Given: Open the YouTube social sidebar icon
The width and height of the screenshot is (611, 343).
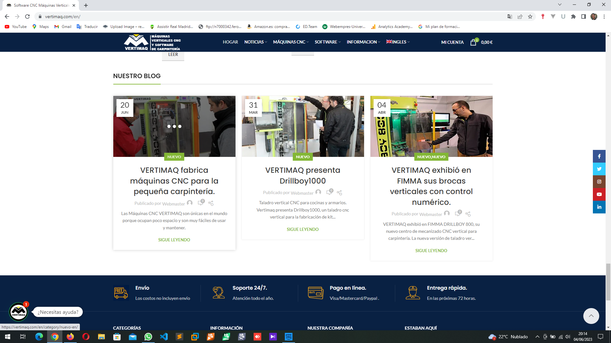Looking at the screenshot, I should coord(599,194).
